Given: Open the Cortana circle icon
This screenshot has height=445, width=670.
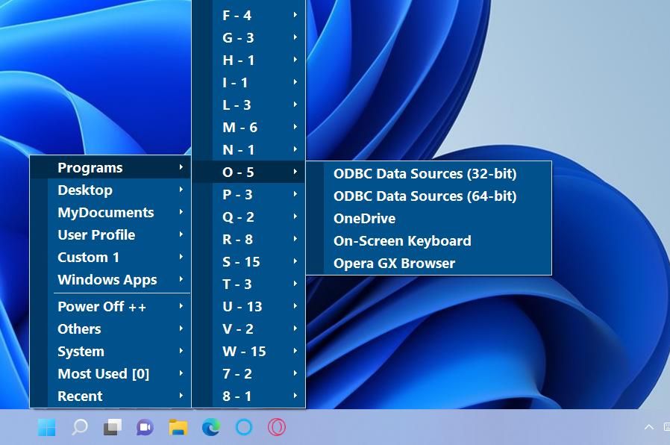Looking at the screenshot, I should (244, 427).
